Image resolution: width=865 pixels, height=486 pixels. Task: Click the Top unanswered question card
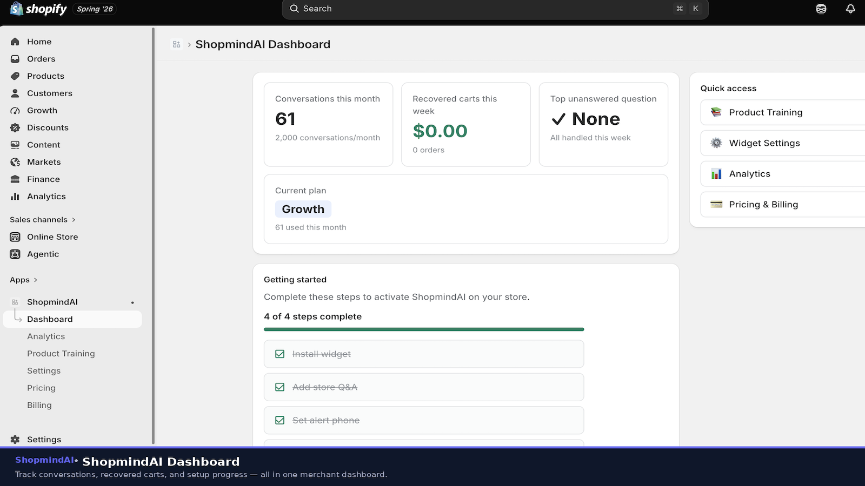click(603, 124)
